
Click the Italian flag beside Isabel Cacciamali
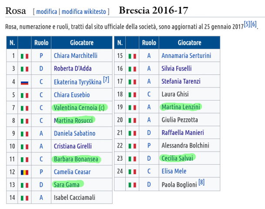[24, 198]
